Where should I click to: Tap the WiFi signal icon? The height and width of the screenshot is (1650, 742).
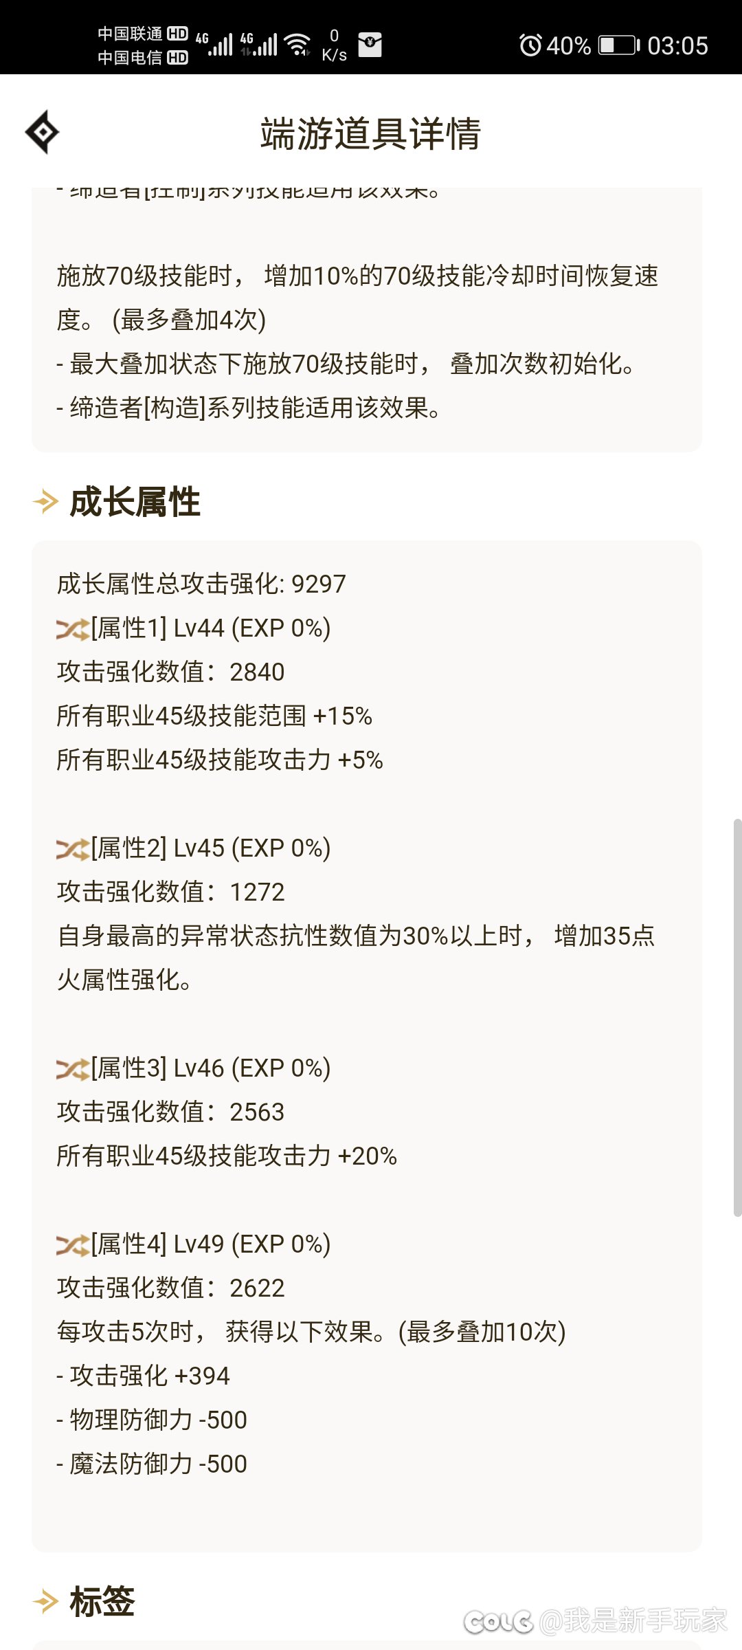click(x=298, y=45)
